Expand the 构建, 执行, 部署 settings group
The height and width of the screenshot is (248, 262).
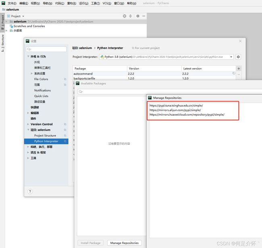tap(28, 147)
